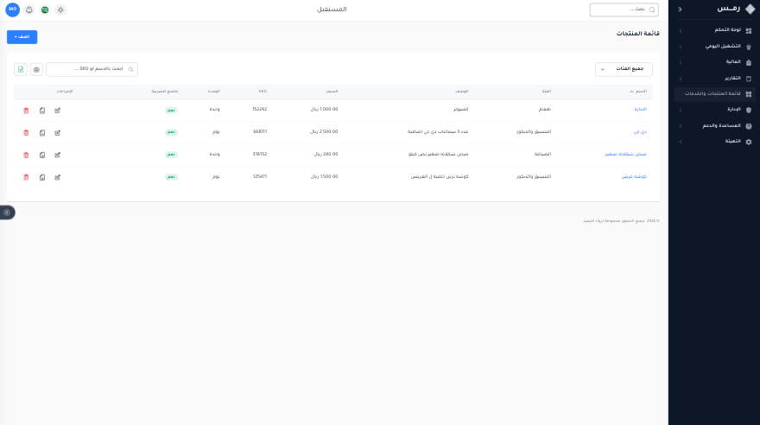Screen dimensions: 760x425
Task: Open the dark floating tab on left edge
Action: point(7,212)
